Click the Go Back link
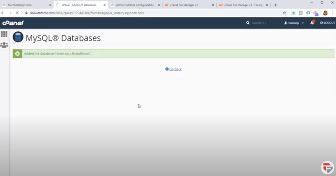336x176 pixels. 175,69
